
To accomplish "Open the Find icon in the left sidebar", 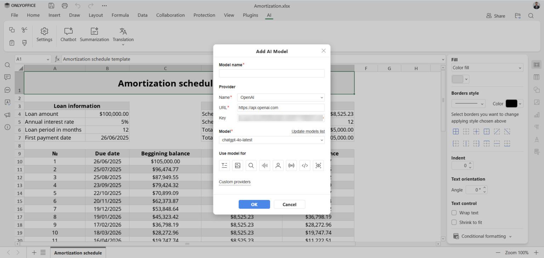I will 7,65.
